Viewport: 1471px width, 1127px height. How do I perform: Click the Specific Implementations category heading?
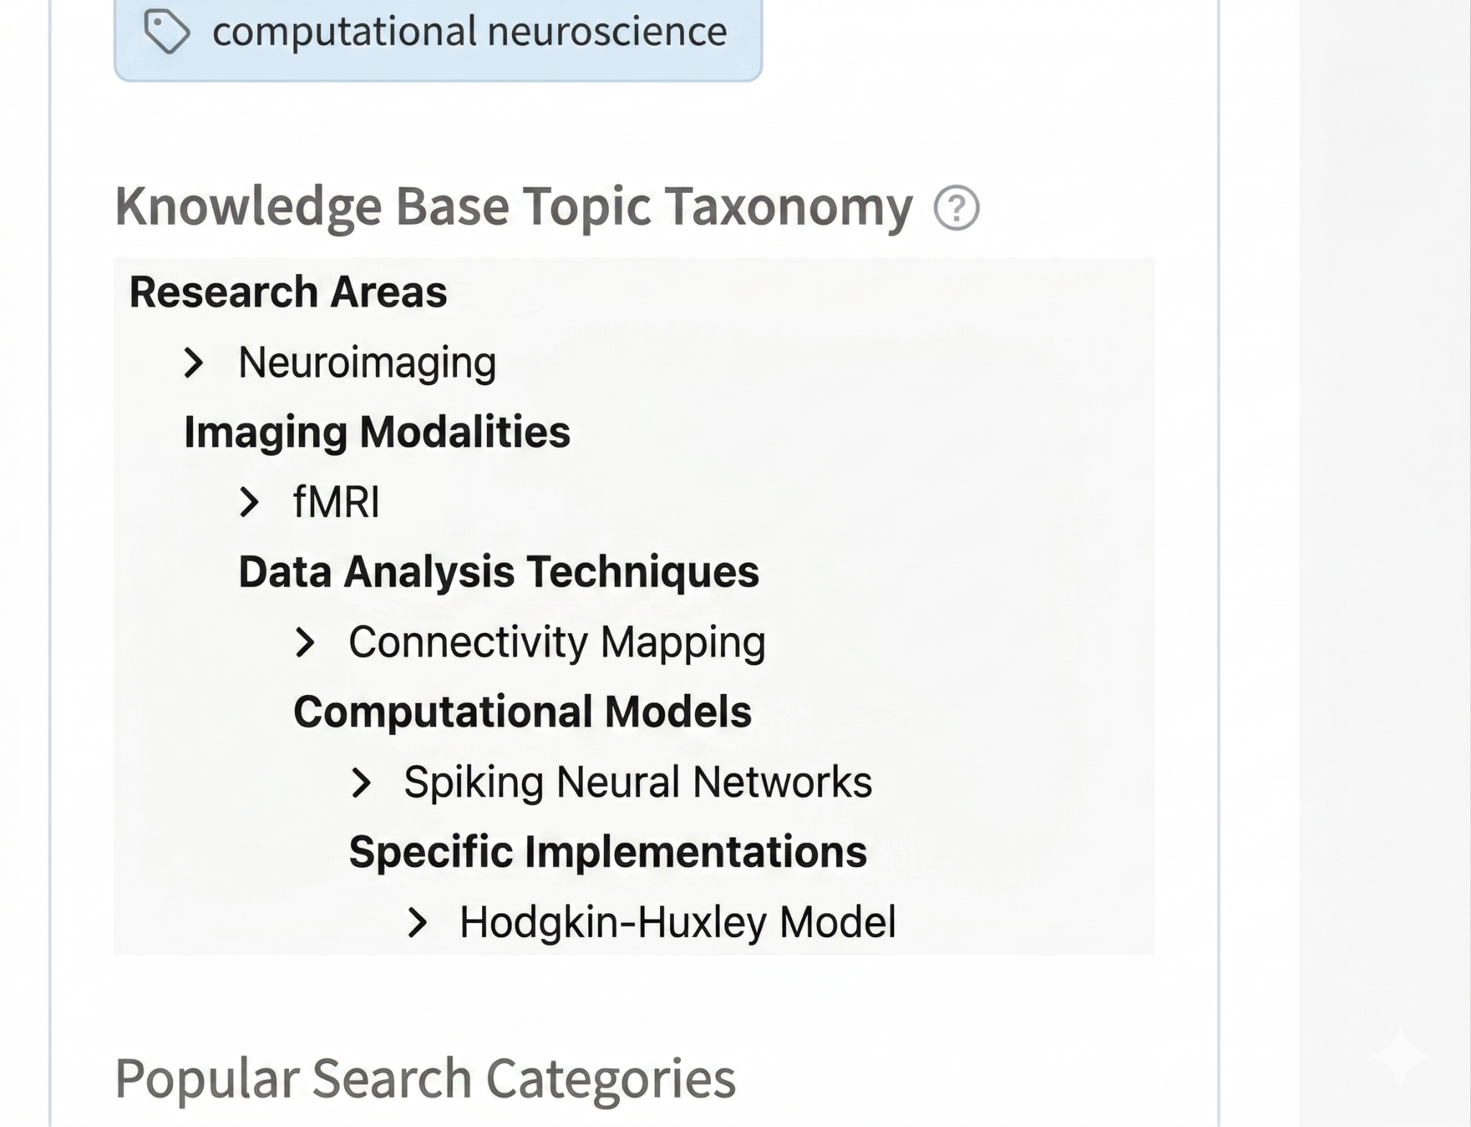pyautogui.click(x=608, y=852)
